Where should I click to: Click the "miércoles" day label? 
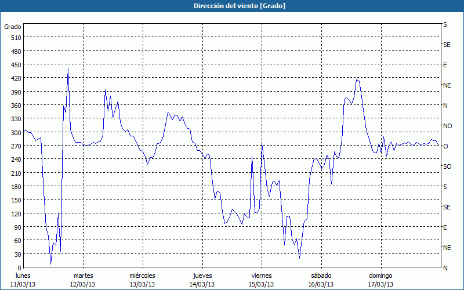pyautogui.click(x=142, y=275)
